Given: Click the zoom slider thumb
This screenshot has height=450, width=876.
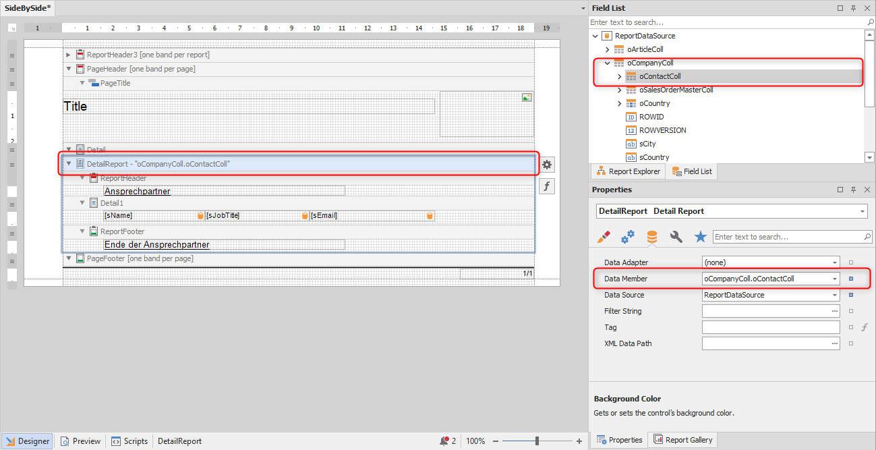Looking at the screenshot, I should point(537,441).
